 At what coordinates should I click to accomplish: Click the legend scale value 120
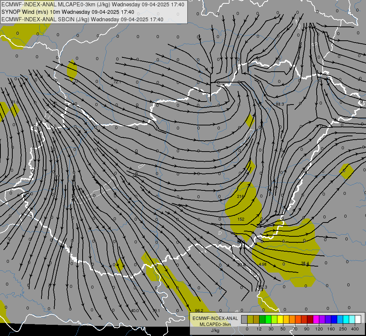pyautogui.click(x=319, y=329)
